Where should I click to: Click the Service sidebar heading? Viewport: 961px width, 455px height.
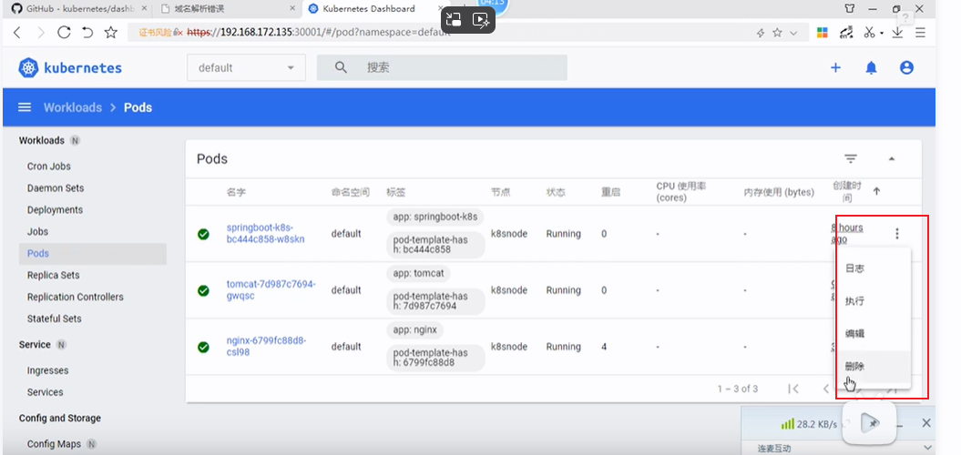coord(35,345)
